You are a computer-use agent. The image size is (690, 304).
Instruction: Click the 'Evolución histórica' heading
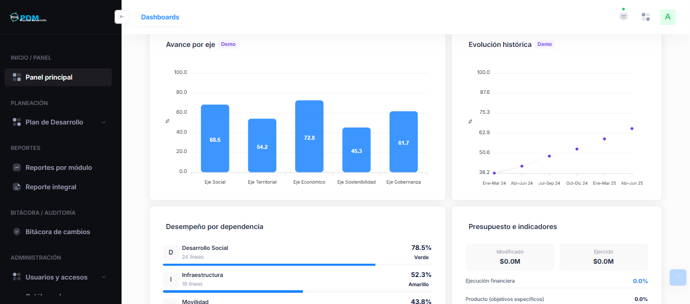pyautogui.click(x=500, y=44)
